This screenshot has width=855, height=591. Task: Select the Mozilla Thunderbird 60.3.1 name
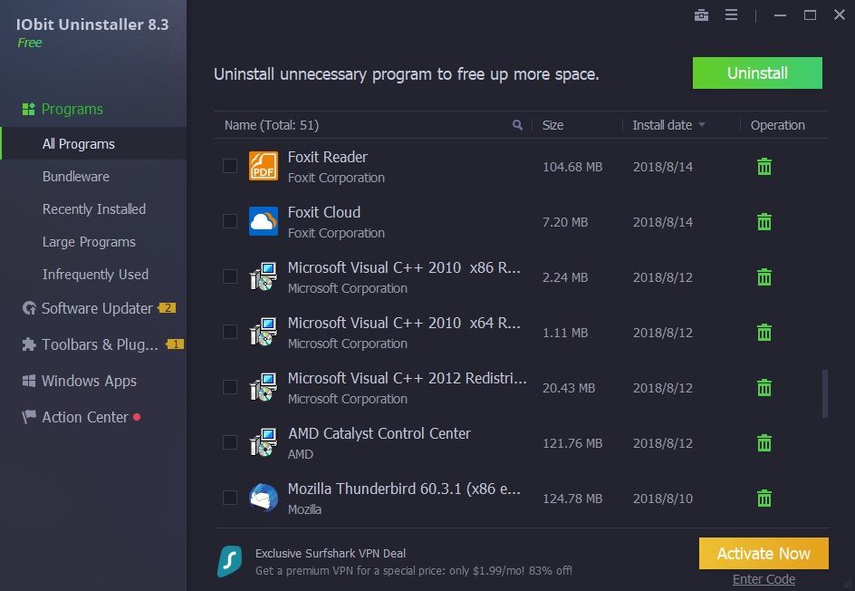404,489
